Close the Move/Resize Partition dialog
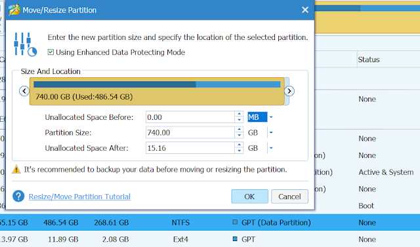Image resolution: width=420 pixels, height=247 pixels. pos(305,10)
